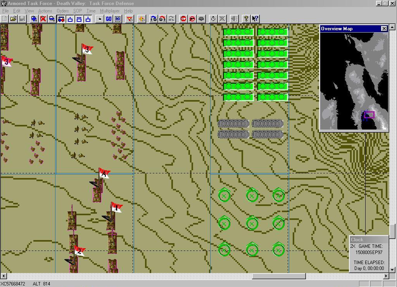The width and height of the screenshot is (397, 287).
Task: Click the Clock panel title bar
Action: (368, 240)
